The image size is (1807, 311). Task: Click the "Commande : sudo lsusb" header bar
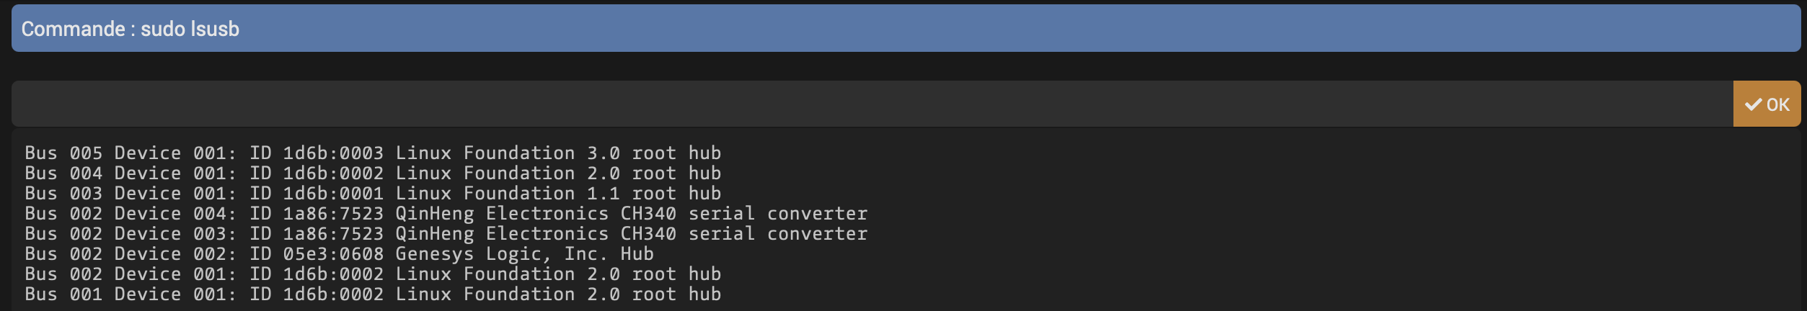[x=905, y=29]
